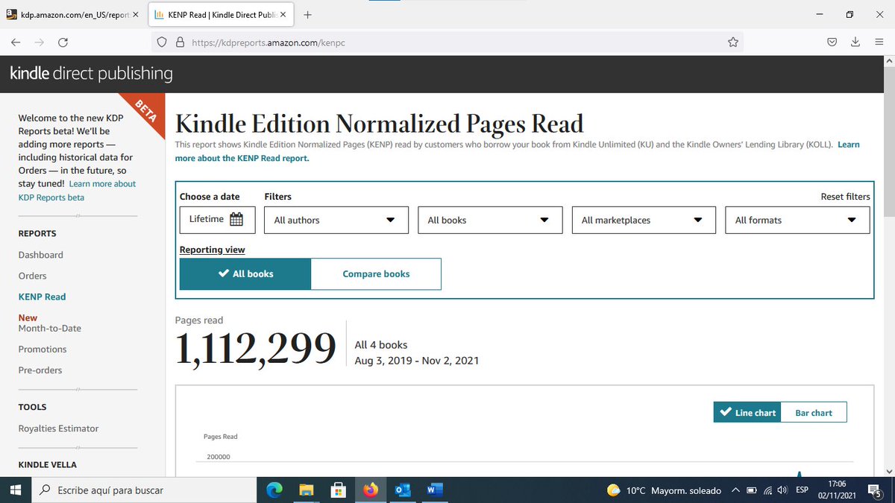Open the taskbar clock and date
This screenshot has width=895, height=503.
tap(837, 490)
